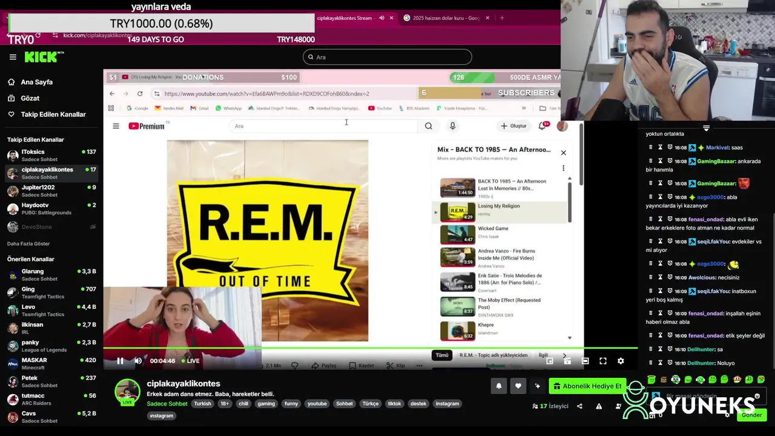
Task: Open Gmail bookmark
Action: (x=199, y=108)
